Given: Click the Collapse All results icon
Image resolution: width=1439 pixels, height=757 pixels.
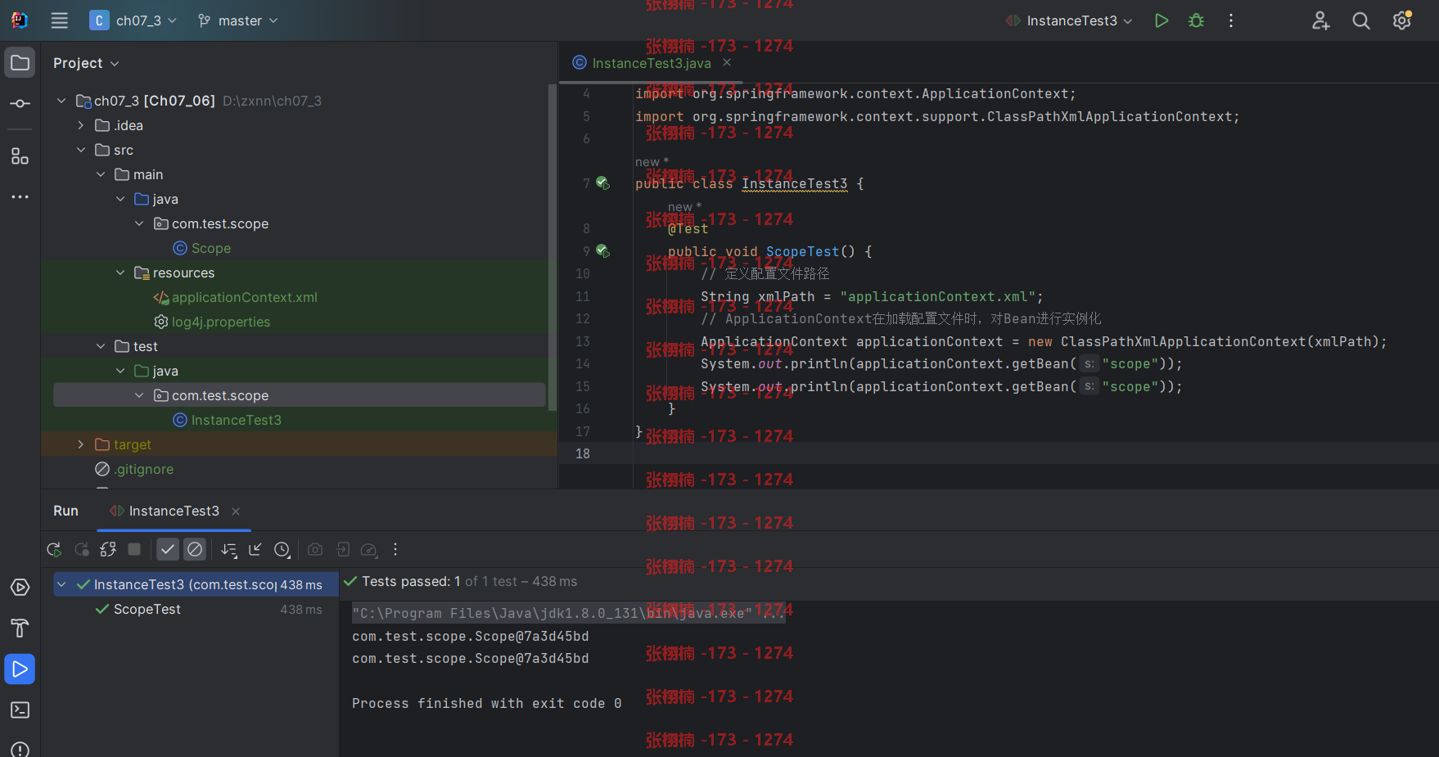Looking at the screenshot, I should coord(255,549).
